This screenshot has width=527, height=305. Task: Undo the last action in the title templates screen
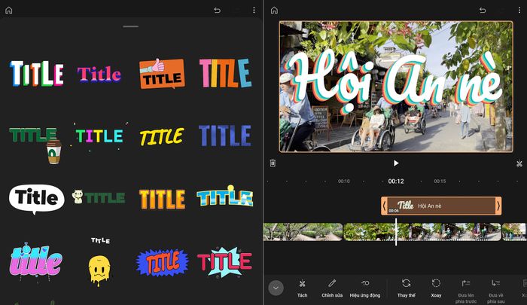[218, 10]
